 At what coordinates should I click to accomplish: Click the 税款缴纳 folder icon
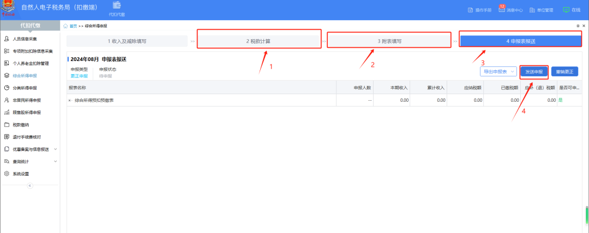coord(7,125)
